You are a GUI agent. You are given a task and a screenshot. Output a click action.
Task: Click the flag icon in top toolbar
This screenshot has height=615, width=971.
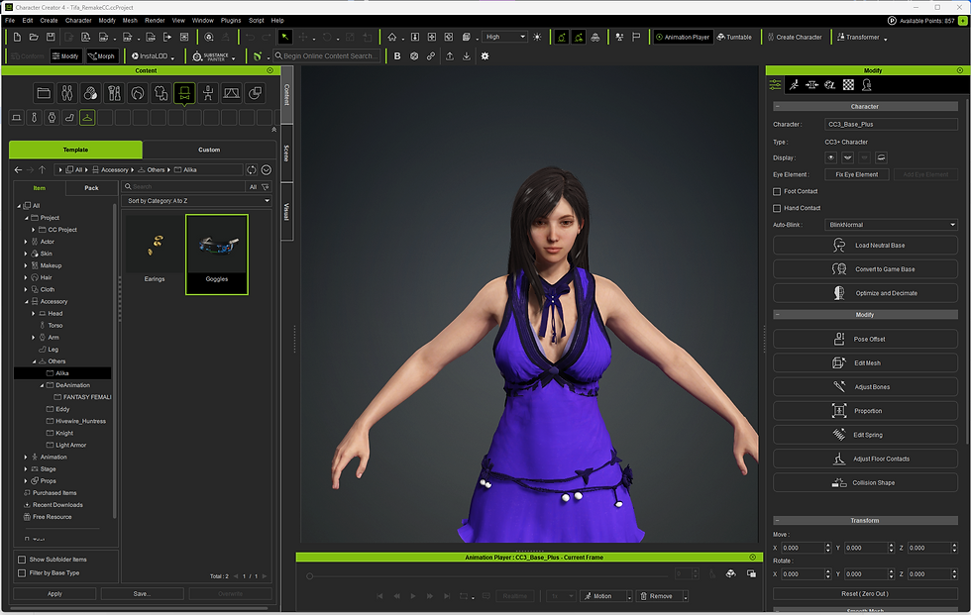point(636,37)
